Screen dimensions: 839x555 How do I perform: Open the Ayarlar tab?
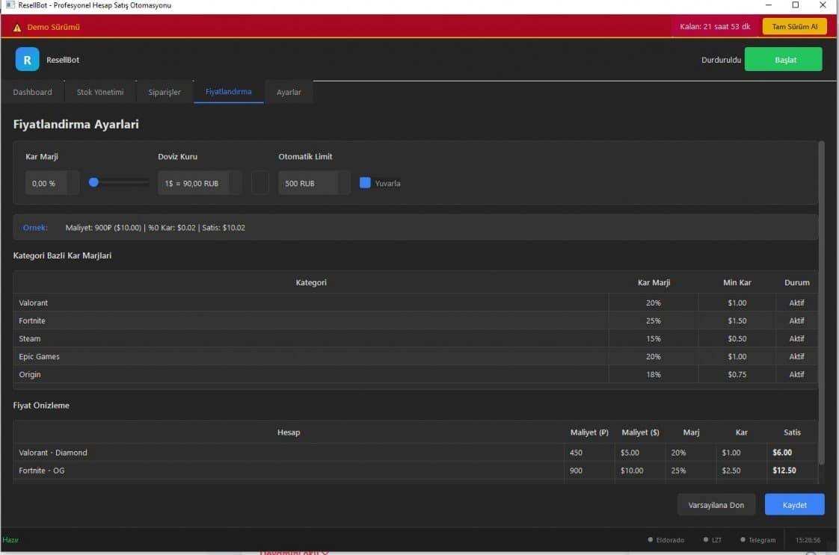click(289, 92)
